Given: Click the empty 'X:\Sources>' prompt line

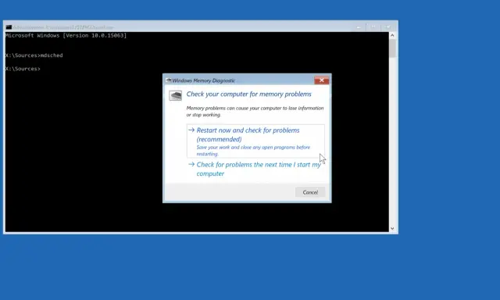Looking at the screenshot, I should tap(23, 69).
